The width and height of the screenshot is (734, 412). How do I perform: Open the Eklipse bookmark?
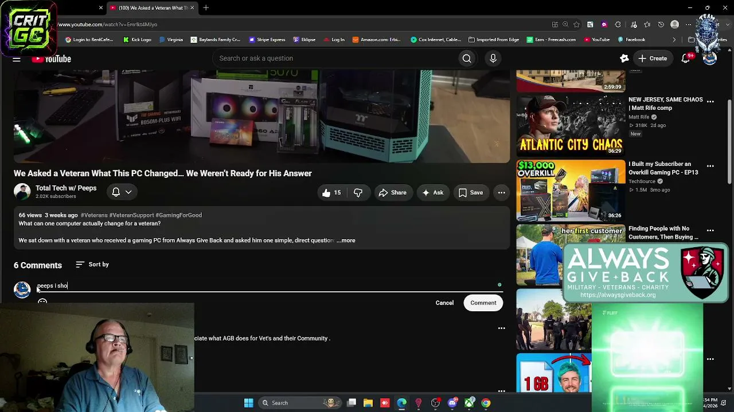point(304,39)
